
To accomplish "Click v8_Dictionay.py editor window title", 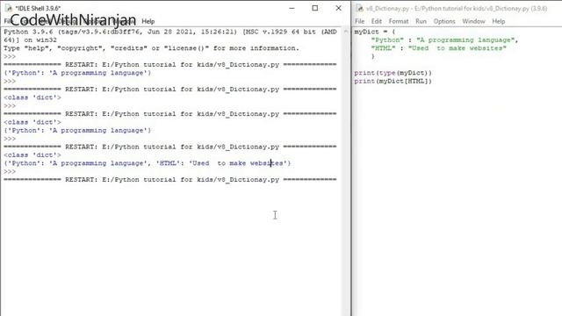I will point(457,8).
